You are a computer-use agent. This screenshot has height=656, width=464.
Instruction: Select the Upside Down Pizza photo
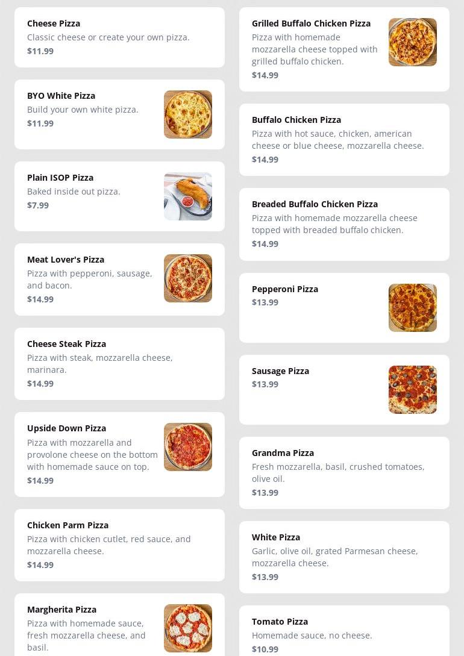pyautogui.click(x=187, y=447)
